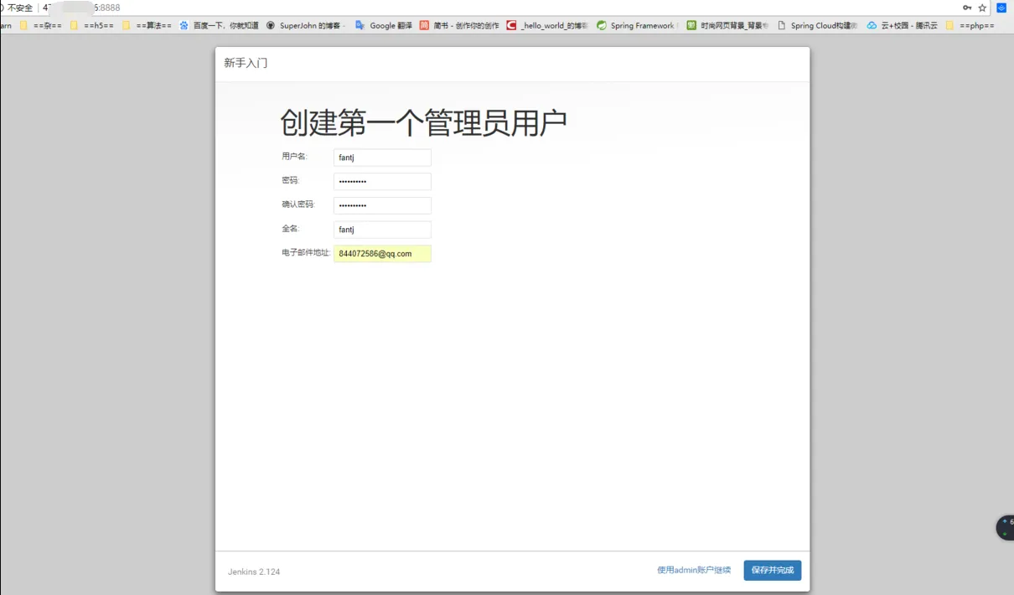
Task: Open the Baidu bookmark
Action: (x=220, y=26)
